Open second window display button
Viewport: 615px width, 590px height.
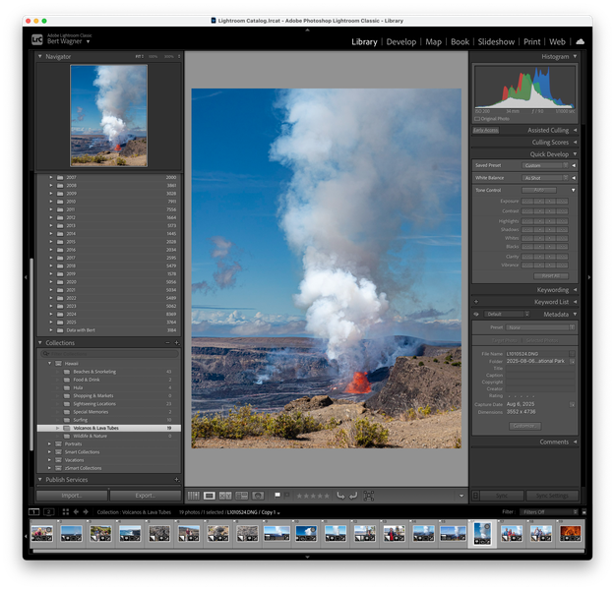[48, 512]
